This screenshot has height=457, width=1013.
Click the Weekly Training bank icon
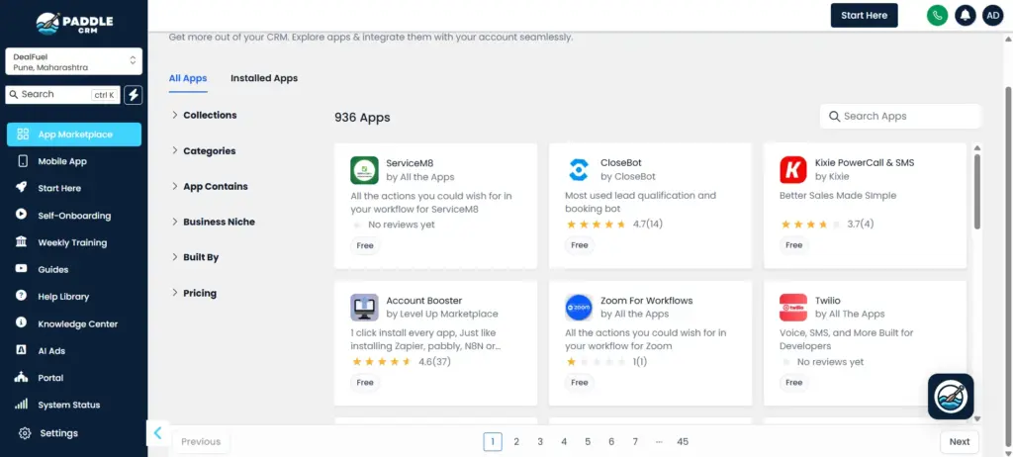pos(22,242)
